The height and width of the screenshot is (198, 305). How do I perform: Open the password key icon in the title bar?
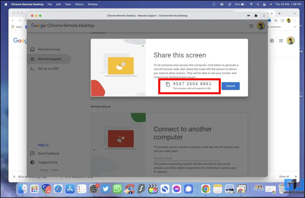pyautogui.click(x=249, y=16)
